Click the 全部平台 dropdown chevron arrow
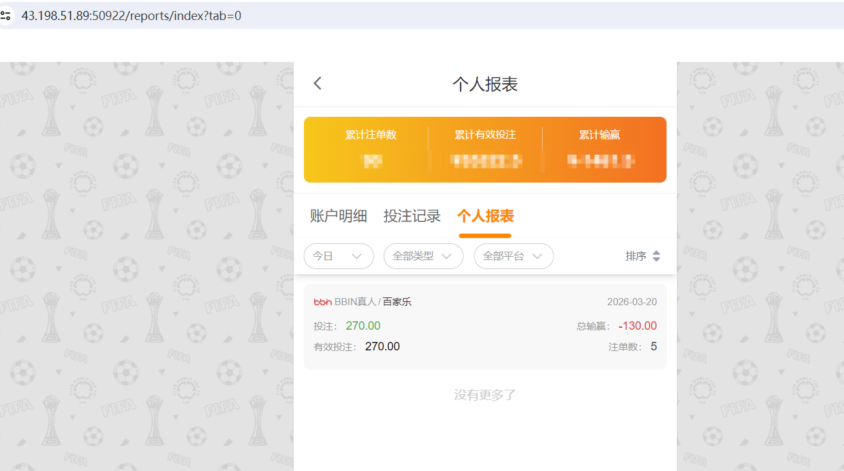The height and width of the screenshot is (471, 844). [x=538, y=256]
